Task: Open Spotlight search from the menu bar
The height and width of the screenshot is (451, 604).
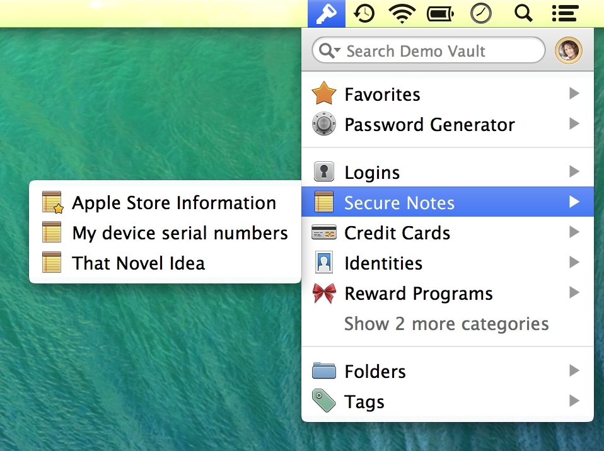Action: point(523,13)
